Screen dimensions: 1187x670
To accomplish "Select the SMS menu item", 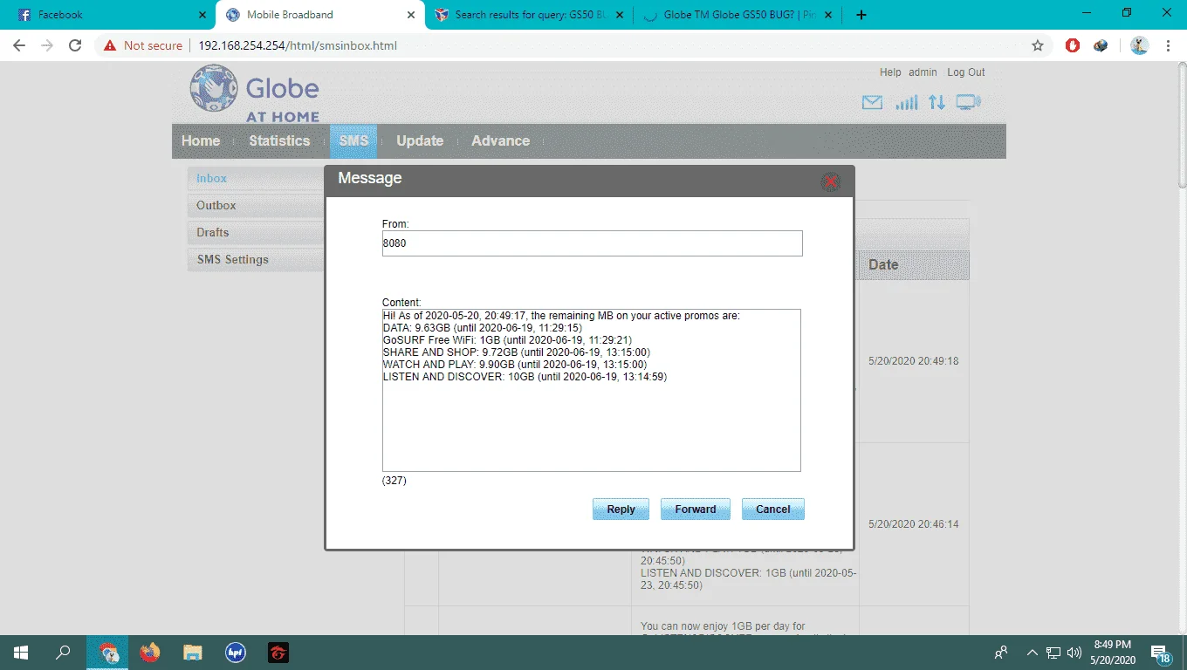I will (x=353, y=140).
